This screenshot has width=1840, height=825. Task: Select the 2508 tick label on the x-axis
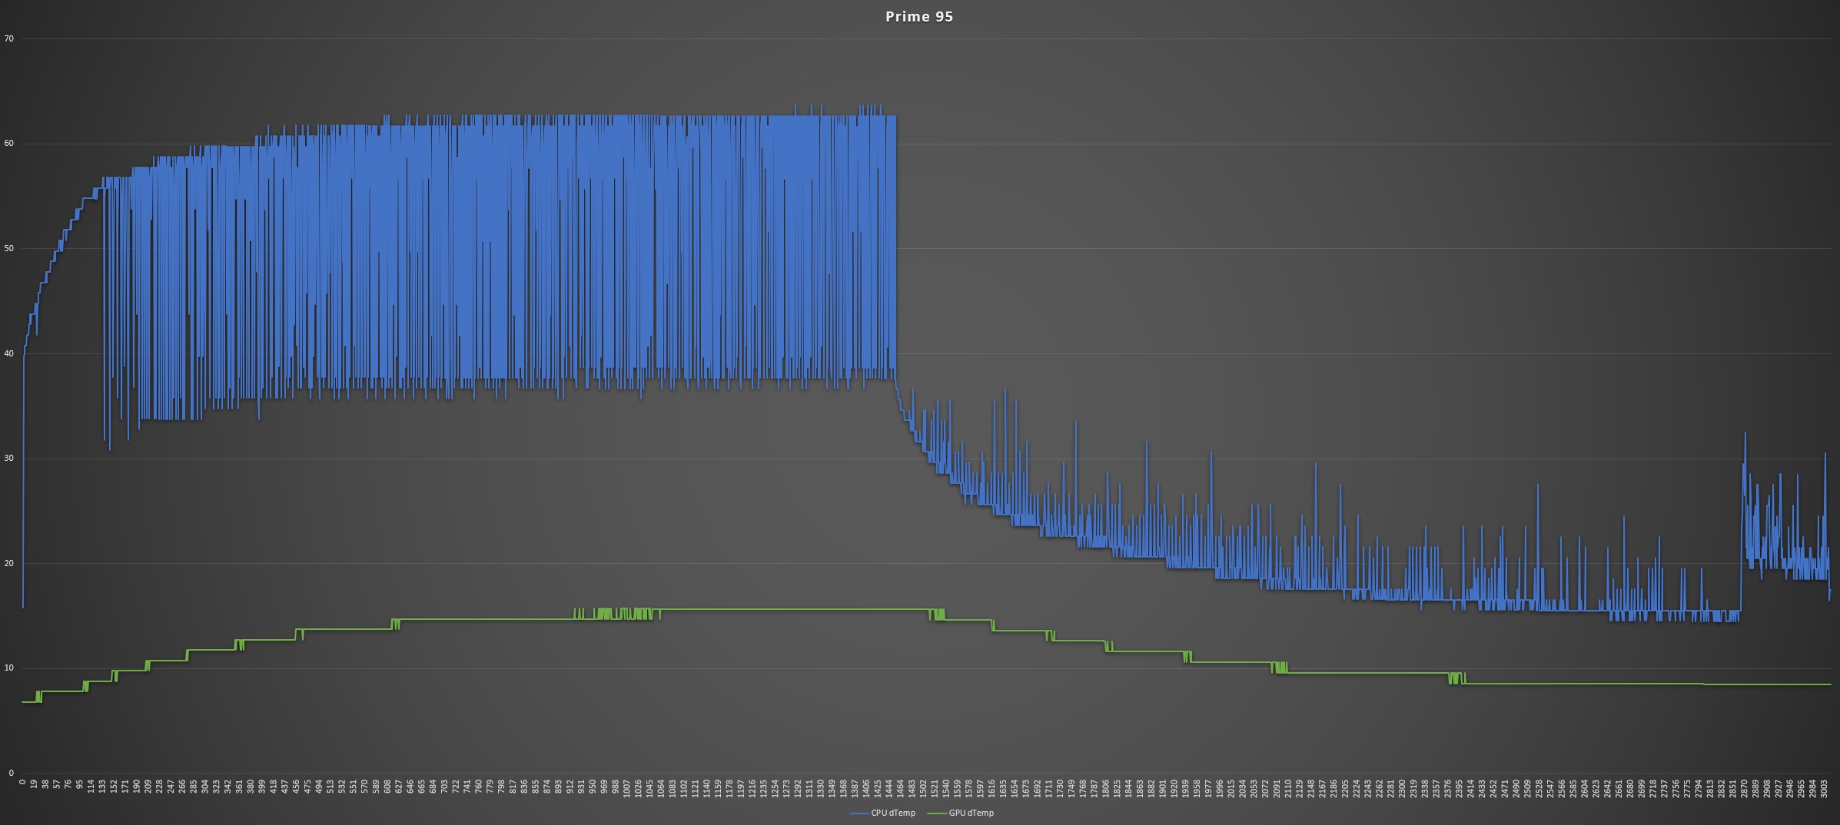pyautogui.click(x=1527, y=789)
